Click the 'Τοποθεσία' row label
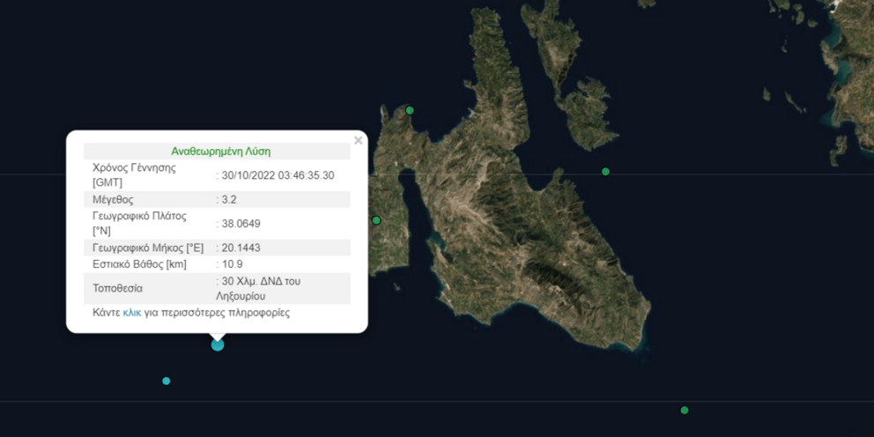This screenshot has width=874, height=437. [x=117, y=288]
